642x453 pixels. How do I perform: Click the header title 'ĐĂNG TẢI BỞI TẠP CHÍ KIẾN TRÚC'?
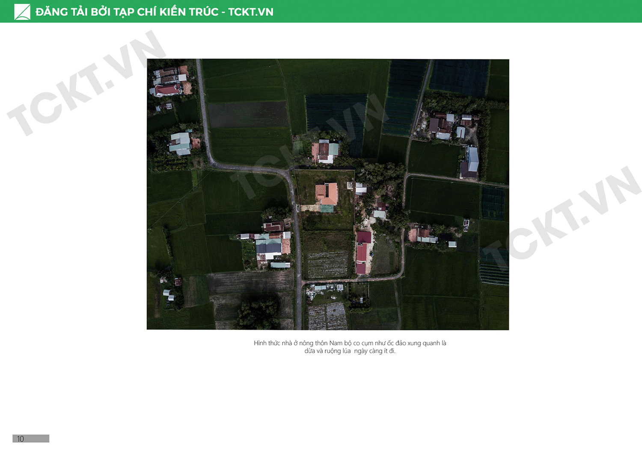pyautogui.click(x=127, y=12)
